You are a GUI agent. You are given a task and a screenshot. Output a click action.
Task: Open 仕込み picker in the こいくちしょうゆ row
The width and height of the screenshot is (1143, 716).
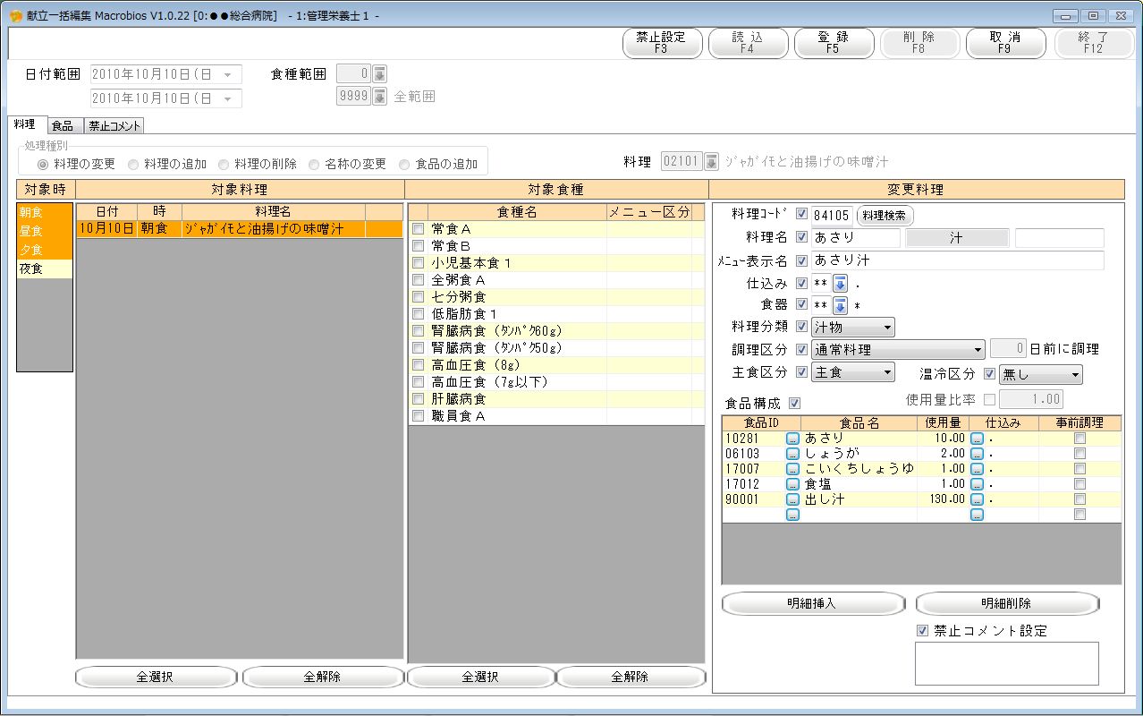pos(977,469)
